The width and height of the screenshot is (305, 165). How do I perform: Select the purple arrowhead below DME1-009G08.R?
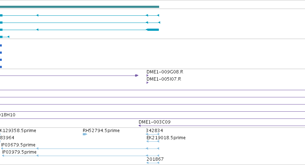click(147, 76)
